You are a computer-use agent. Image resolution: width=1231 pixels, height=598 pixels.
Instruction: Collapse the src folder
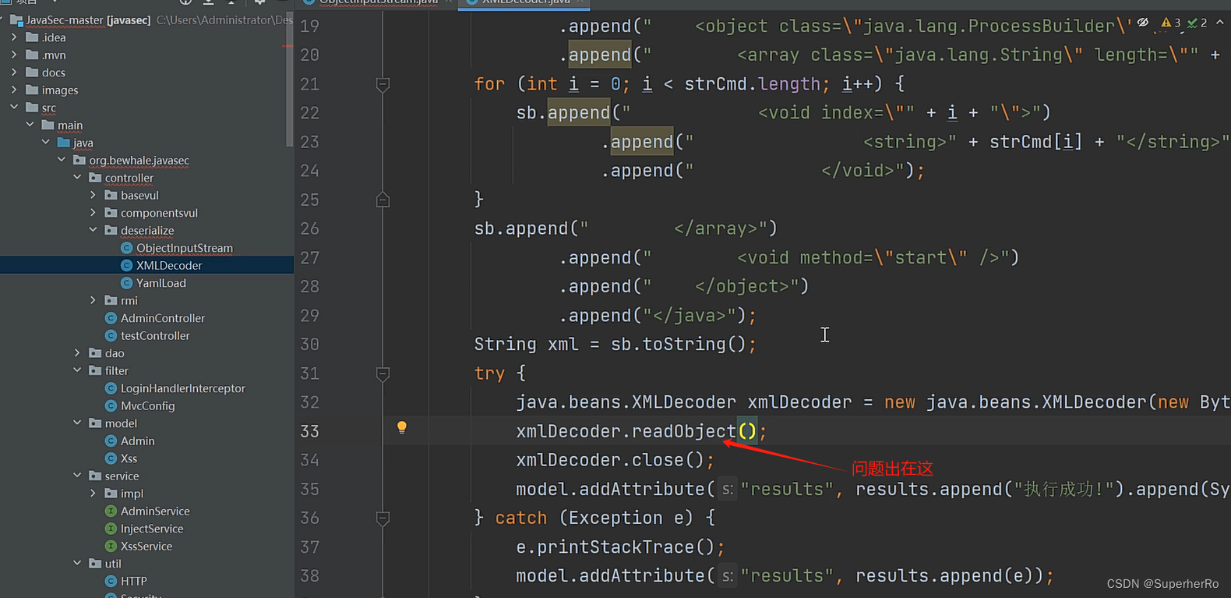14,108
